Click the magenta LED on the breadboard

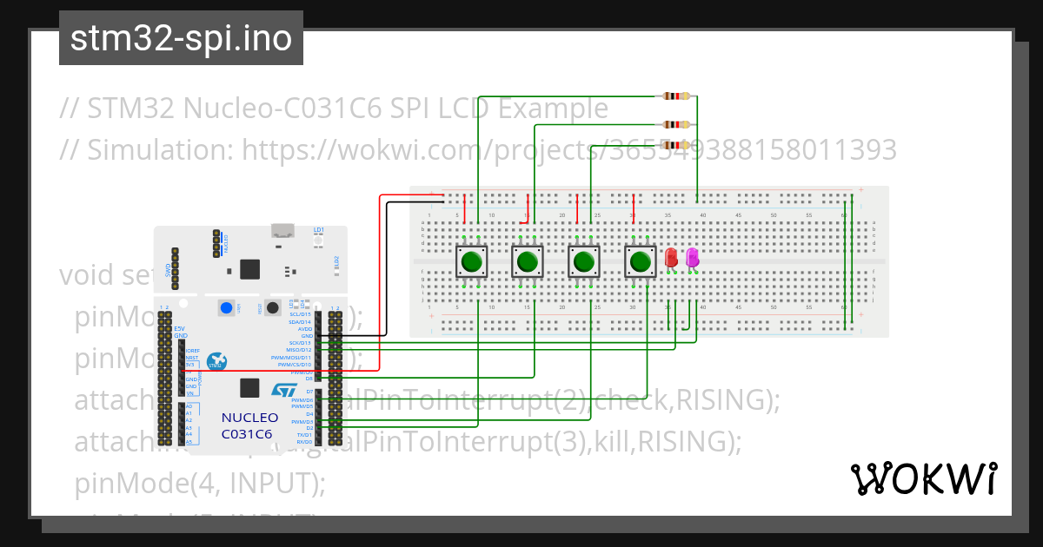692,257
